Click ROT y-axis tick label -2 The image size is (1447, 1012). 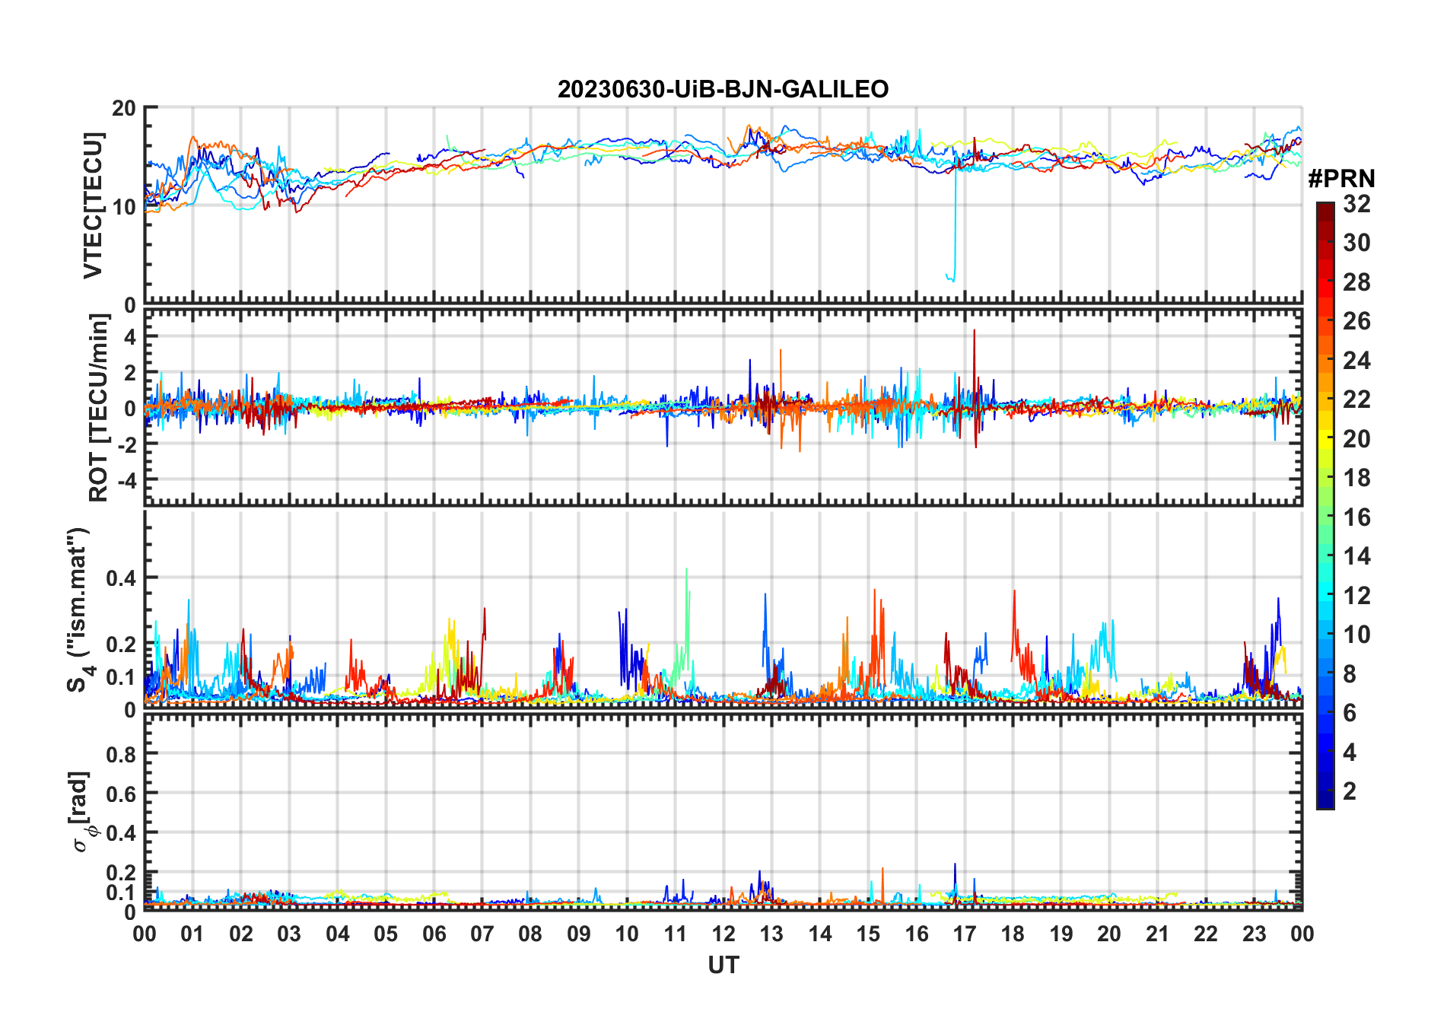[x=128, y=444]
